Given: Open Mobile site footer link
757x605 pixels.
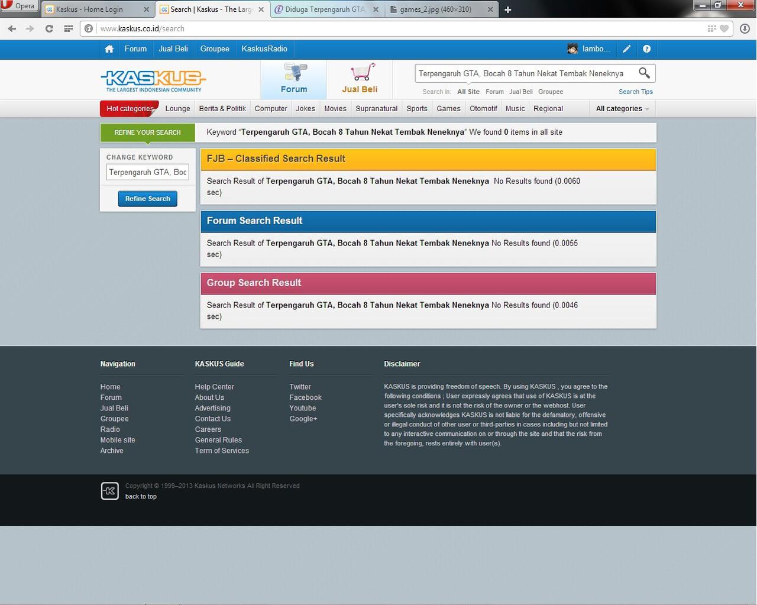Looking at the screenshot, I should coord(118,440).
